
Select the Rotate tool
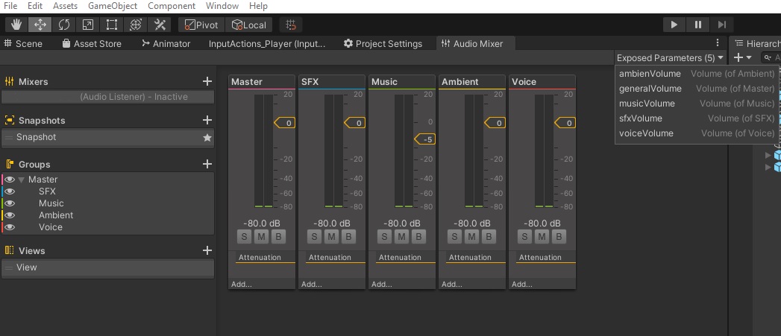click(63, 25)
